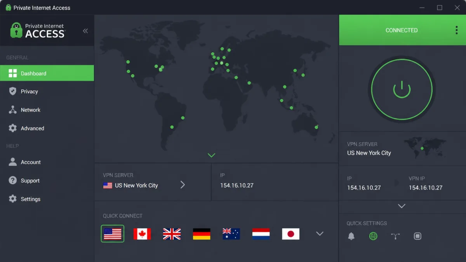Quick connect to the Germany flag
466x262 pixels.
[202, 234]
